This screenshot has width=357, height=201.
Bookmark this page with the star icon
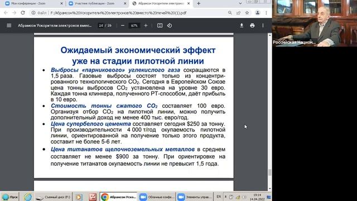247,13
